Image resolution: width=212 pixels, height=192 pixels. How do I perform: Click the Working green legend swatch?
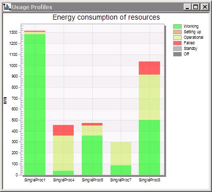tap(177, 26)
